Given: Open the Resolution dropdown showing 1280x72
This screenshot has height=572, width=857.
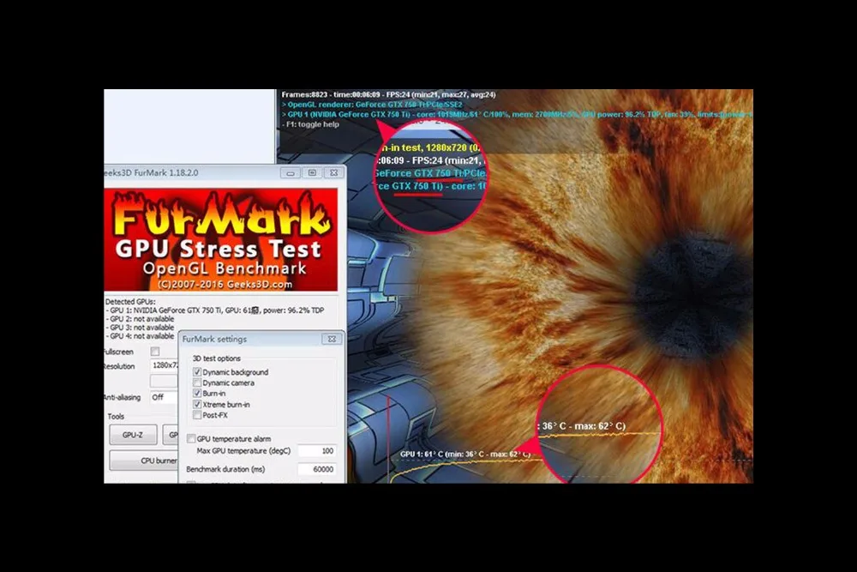Looking at the screenshot, I should pos(165,364).
